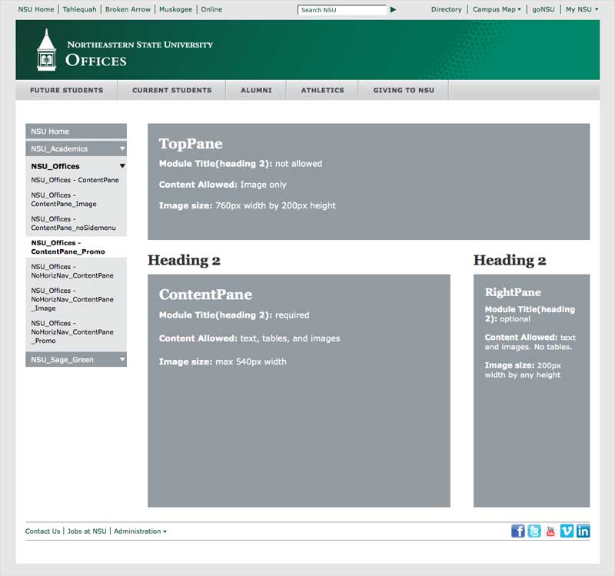Select the Alumni menu item
The image size is (615, 576).
pyautogui.click(x=256, y=90)
